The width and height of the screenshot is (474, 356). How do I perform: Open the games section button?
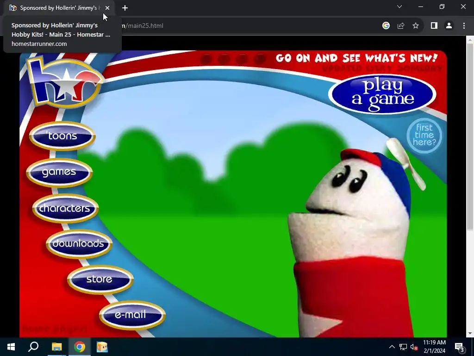59,172
